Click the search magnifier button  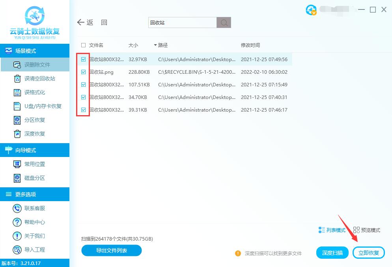[224, 22]
